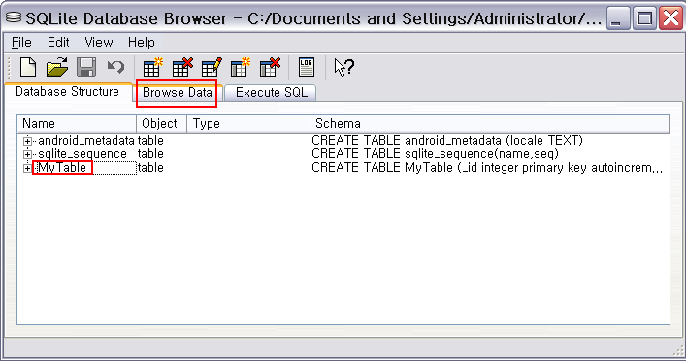Revert changes with the undo arrow icon
The height and width of the screenshot is (361, 686).
point(115,67)
